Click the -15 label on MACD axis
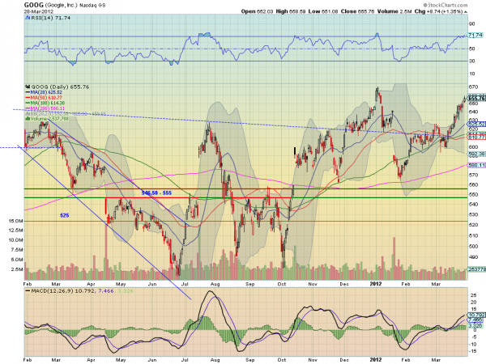 (473, 351)
